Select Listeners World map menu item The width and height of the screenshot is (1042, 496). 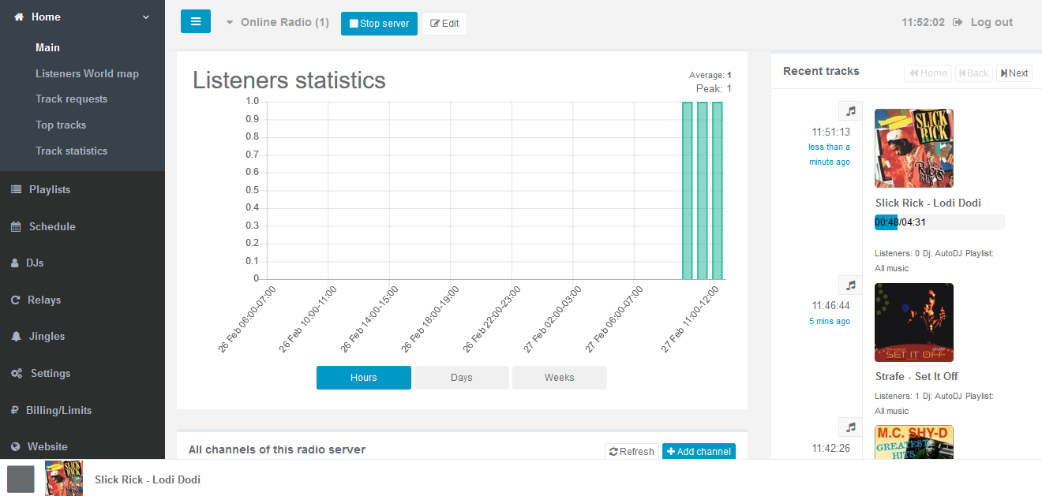(87, 73)
